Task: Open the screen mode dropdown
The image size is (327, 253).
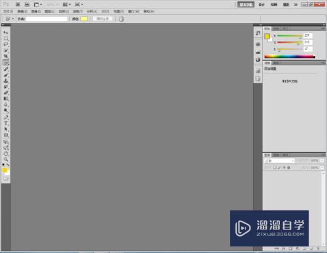Action: 79,5
